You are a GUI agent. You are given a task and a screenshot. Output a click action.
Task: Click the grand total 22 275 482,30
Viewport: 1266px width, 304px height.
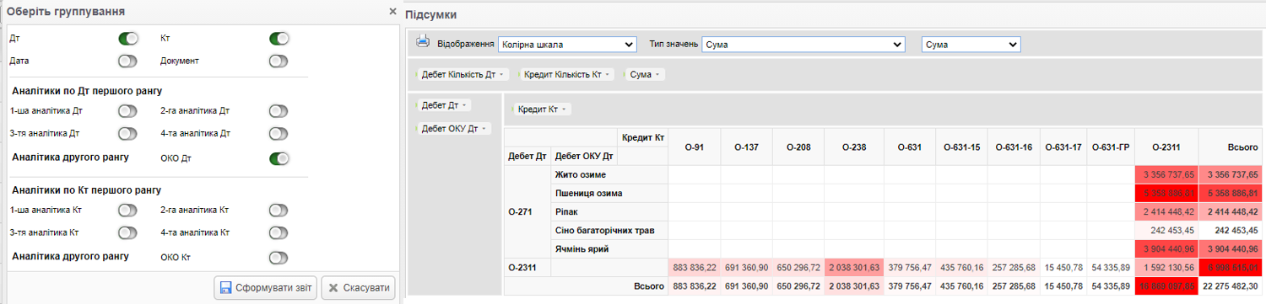[1231, 286]
